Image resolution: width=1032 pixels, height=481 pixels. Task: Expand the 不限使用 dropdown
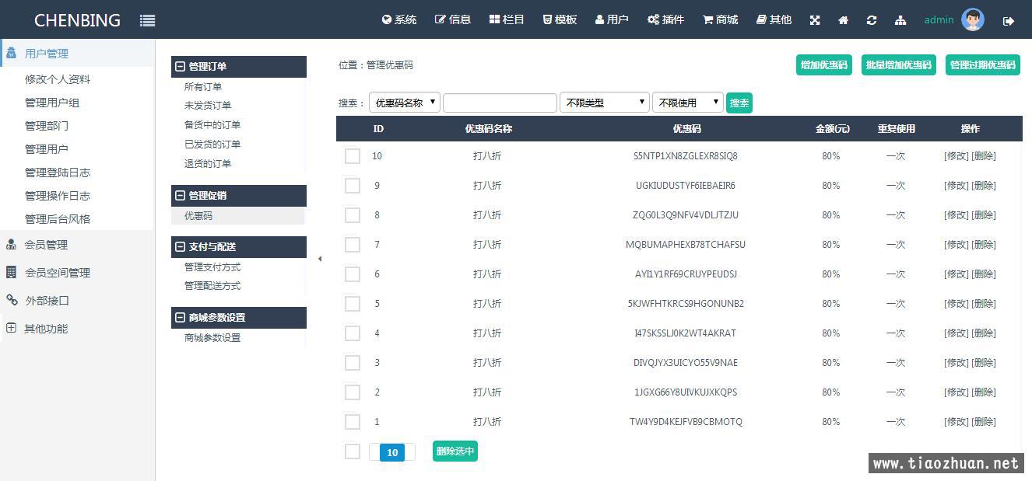tap(687, 103)
